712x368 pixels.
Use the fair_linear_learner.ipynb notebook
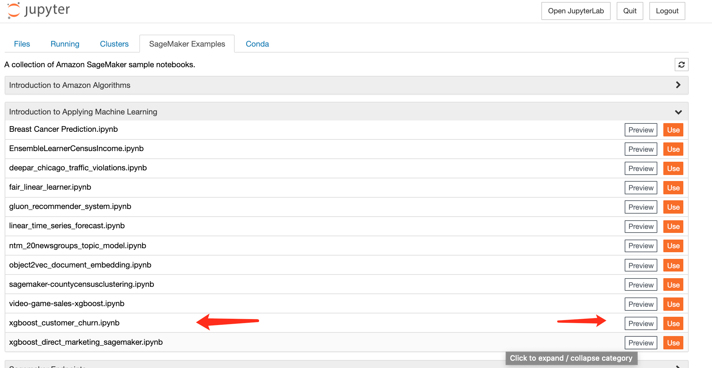pyautogui.click(x=673, y=188)
